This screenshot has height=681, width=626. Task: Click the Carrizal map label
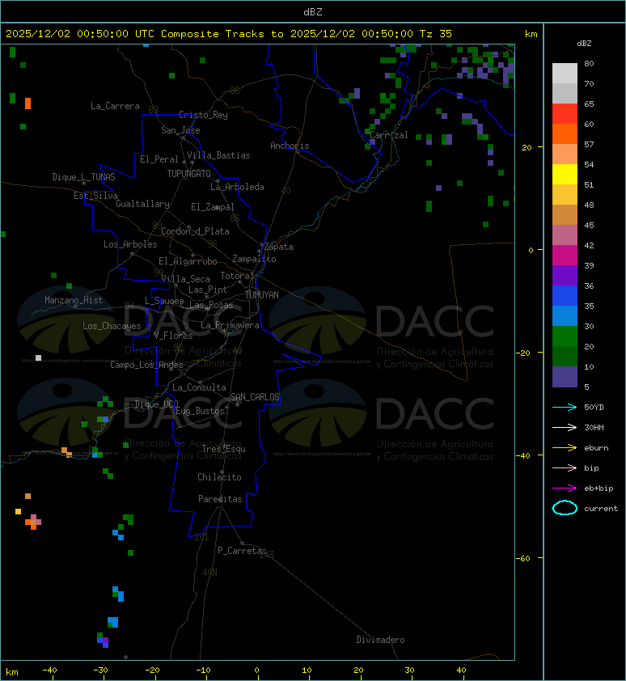389,135
